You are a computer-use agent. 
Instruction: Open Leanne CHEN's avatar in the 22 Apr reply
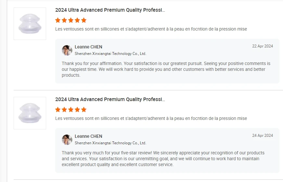(67, 50)
